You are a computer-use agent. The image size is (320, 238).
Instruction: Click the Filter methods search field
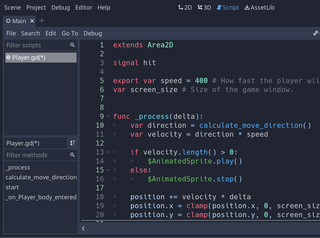(x=36, y=155)
